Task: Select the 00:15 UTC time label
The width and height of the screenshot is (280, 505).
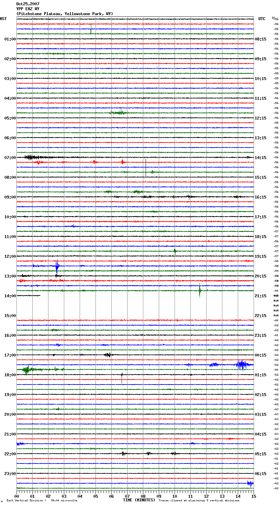Action: (x=261, y=355)
